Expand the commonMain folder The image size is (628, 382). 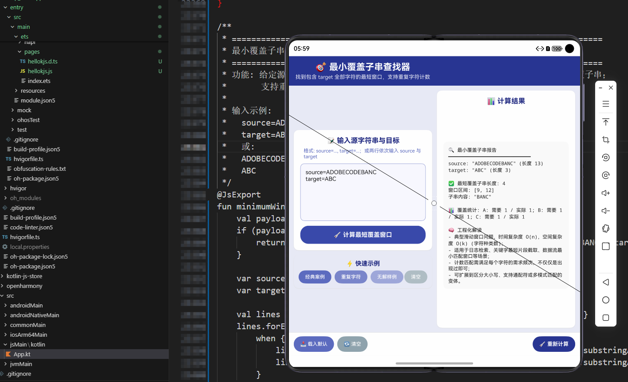(5, 325)
